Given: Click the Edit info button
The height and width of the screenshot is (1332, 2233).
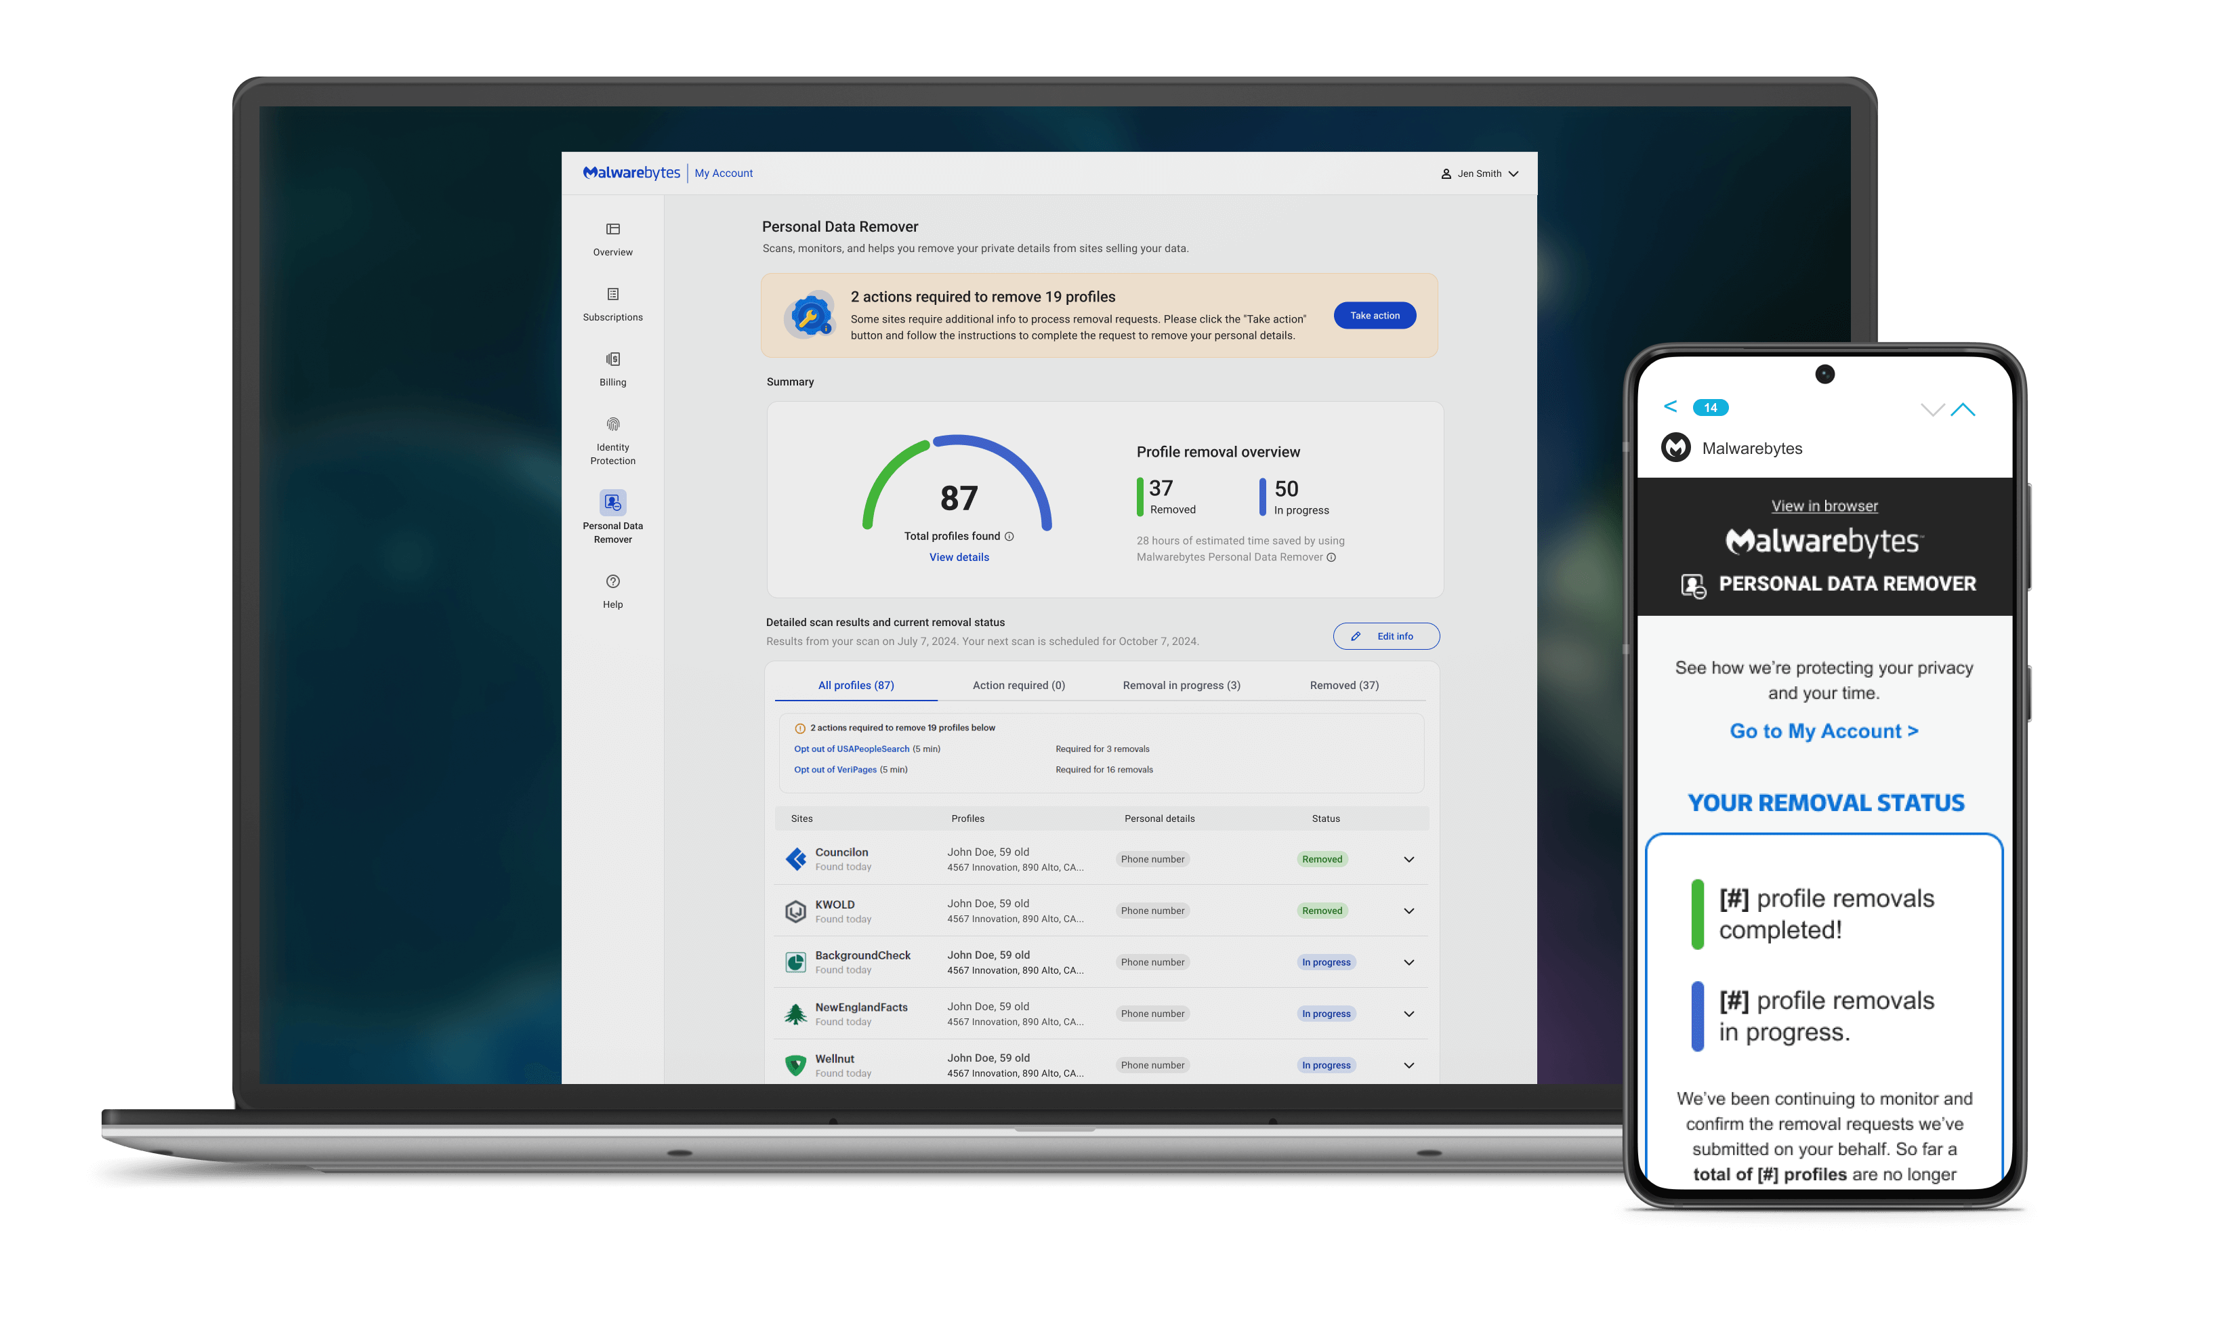Looking at the screenshot, I should coord(1385,636).
